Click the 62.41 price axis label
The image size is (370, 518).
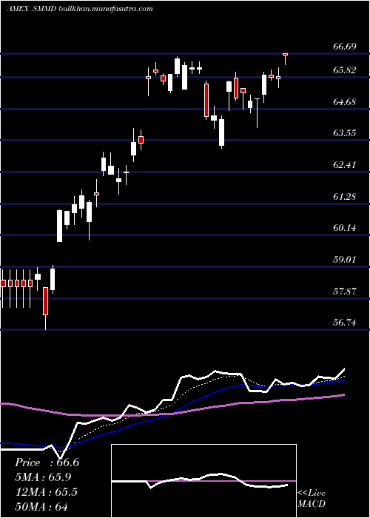(x=345, y=164)
